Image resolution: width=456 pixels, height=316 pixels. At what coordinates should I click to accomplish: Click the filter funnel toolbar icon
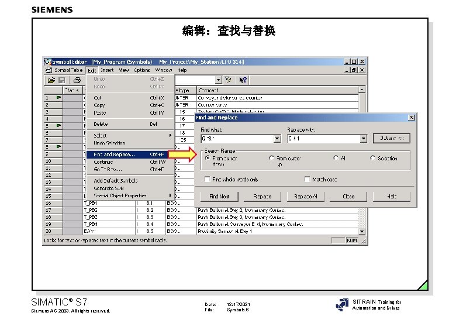[x=228, y=80]
